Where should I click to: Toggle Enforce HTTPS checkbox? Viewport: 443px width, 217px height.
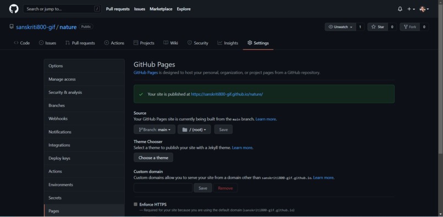[x=136, y=204]
